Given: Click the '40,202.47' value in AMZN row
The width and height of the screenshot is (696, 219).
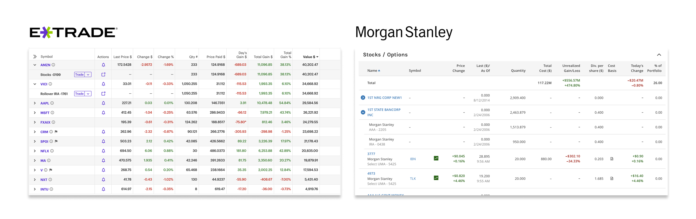Looking at the screenshot, I should point(310,64).
